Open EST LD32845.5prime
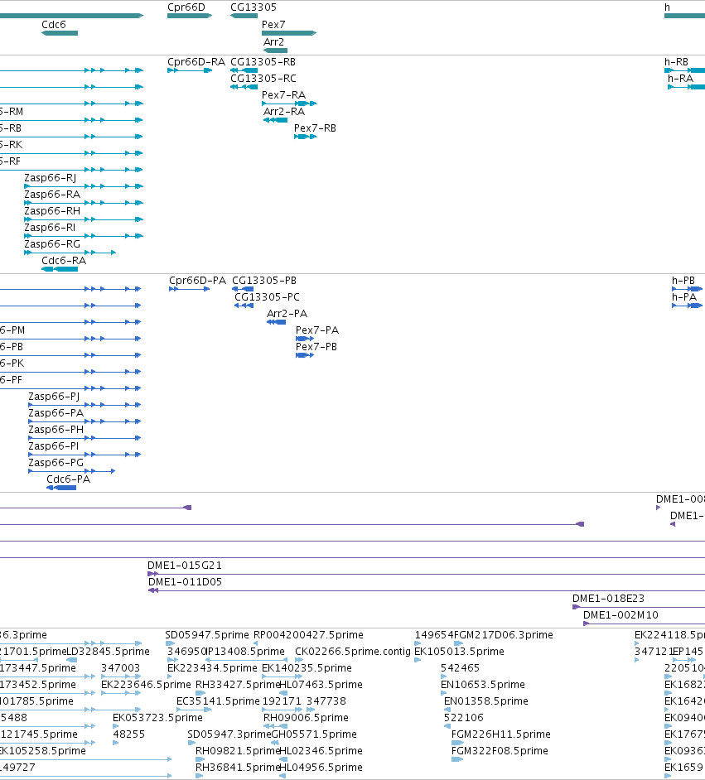705x780 pixels. coord(108,651)
